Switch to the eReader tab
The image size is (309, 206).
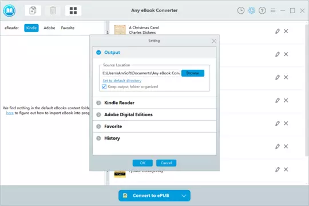pyautogui.click(x=11, y=28)
